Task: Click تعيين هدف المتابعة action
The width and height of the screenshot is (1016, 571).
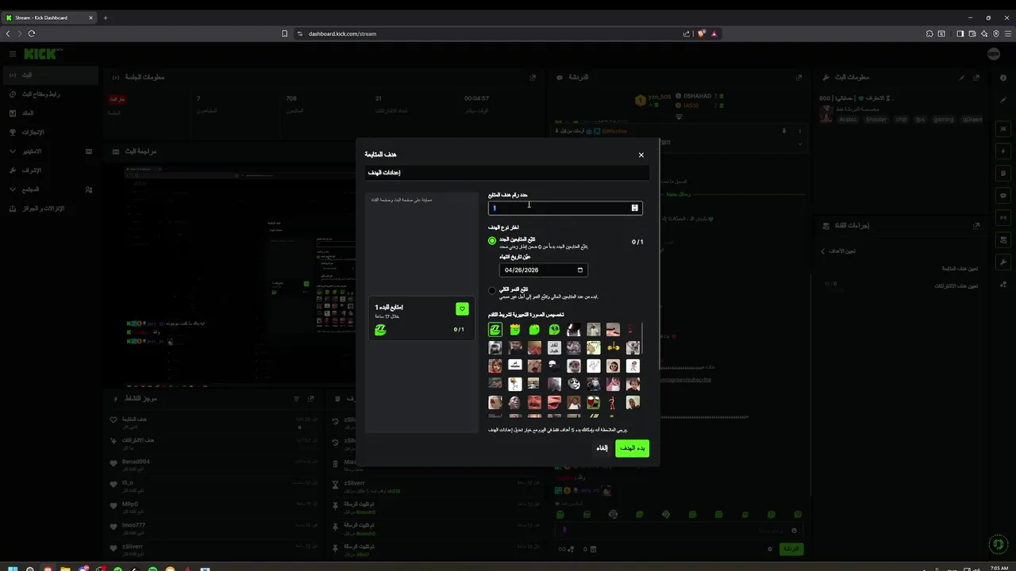Action: tap(960, 269)
